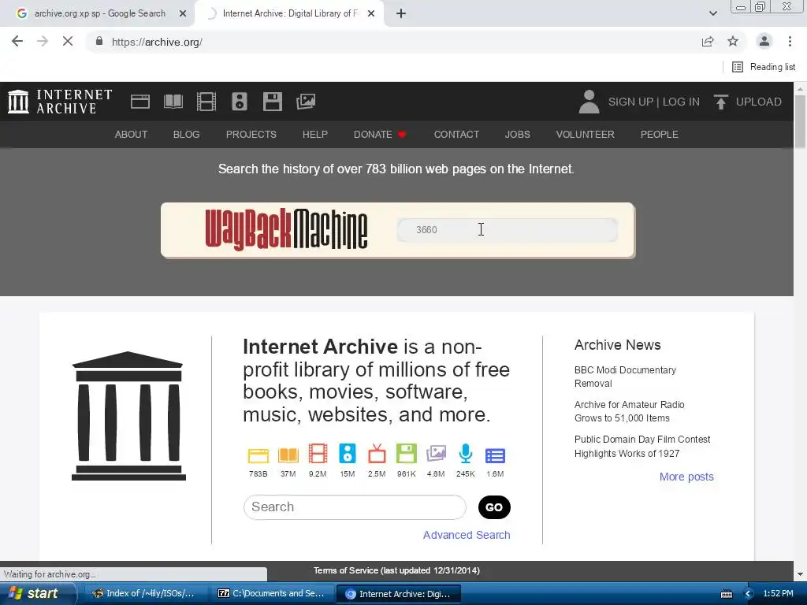Open the collections list icon labeled 1.6M
Screen dimensions: 807x605
point(495,456)
